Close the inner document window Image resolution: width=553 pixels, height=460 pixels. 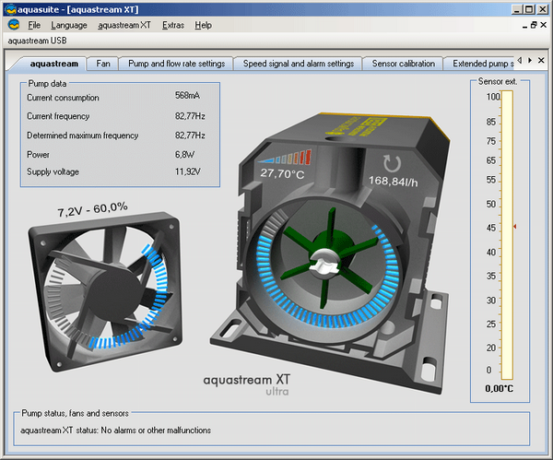tap(544, 25)
